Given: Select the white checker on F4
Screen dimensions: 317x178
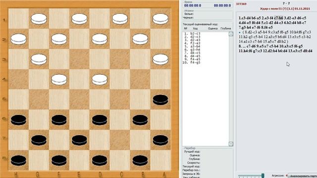Looking at the screenshot, I should tap(59, 79).
